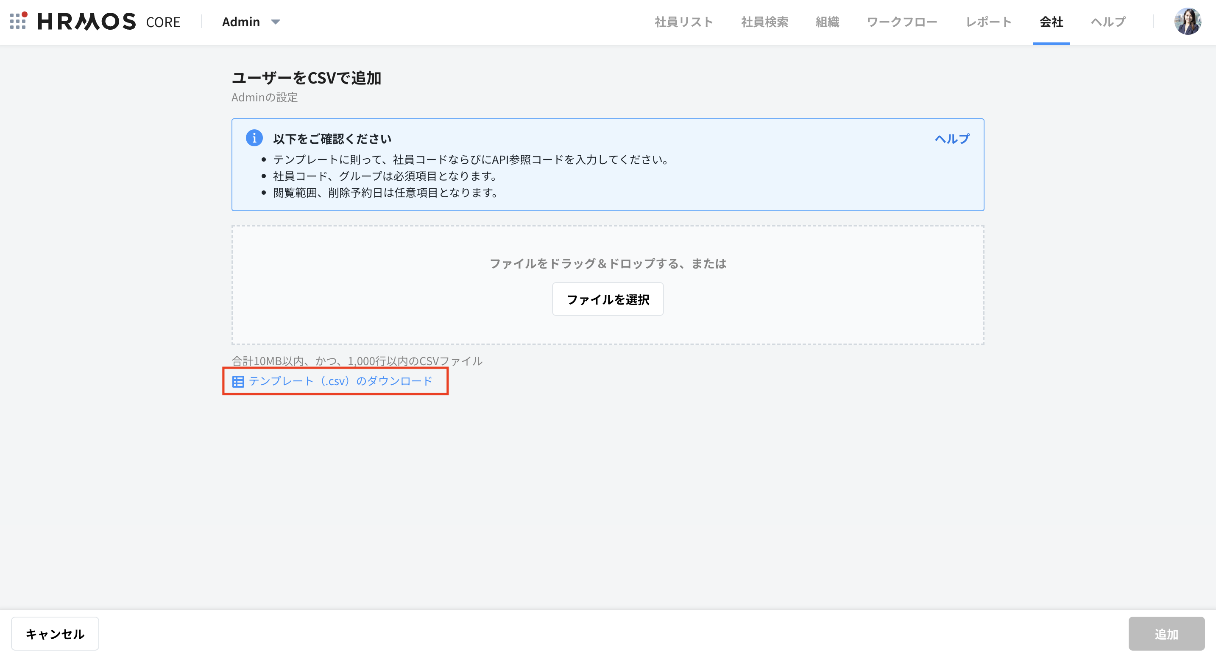
Task: Click the ファイルを選択 button
Action: point(608,299)
